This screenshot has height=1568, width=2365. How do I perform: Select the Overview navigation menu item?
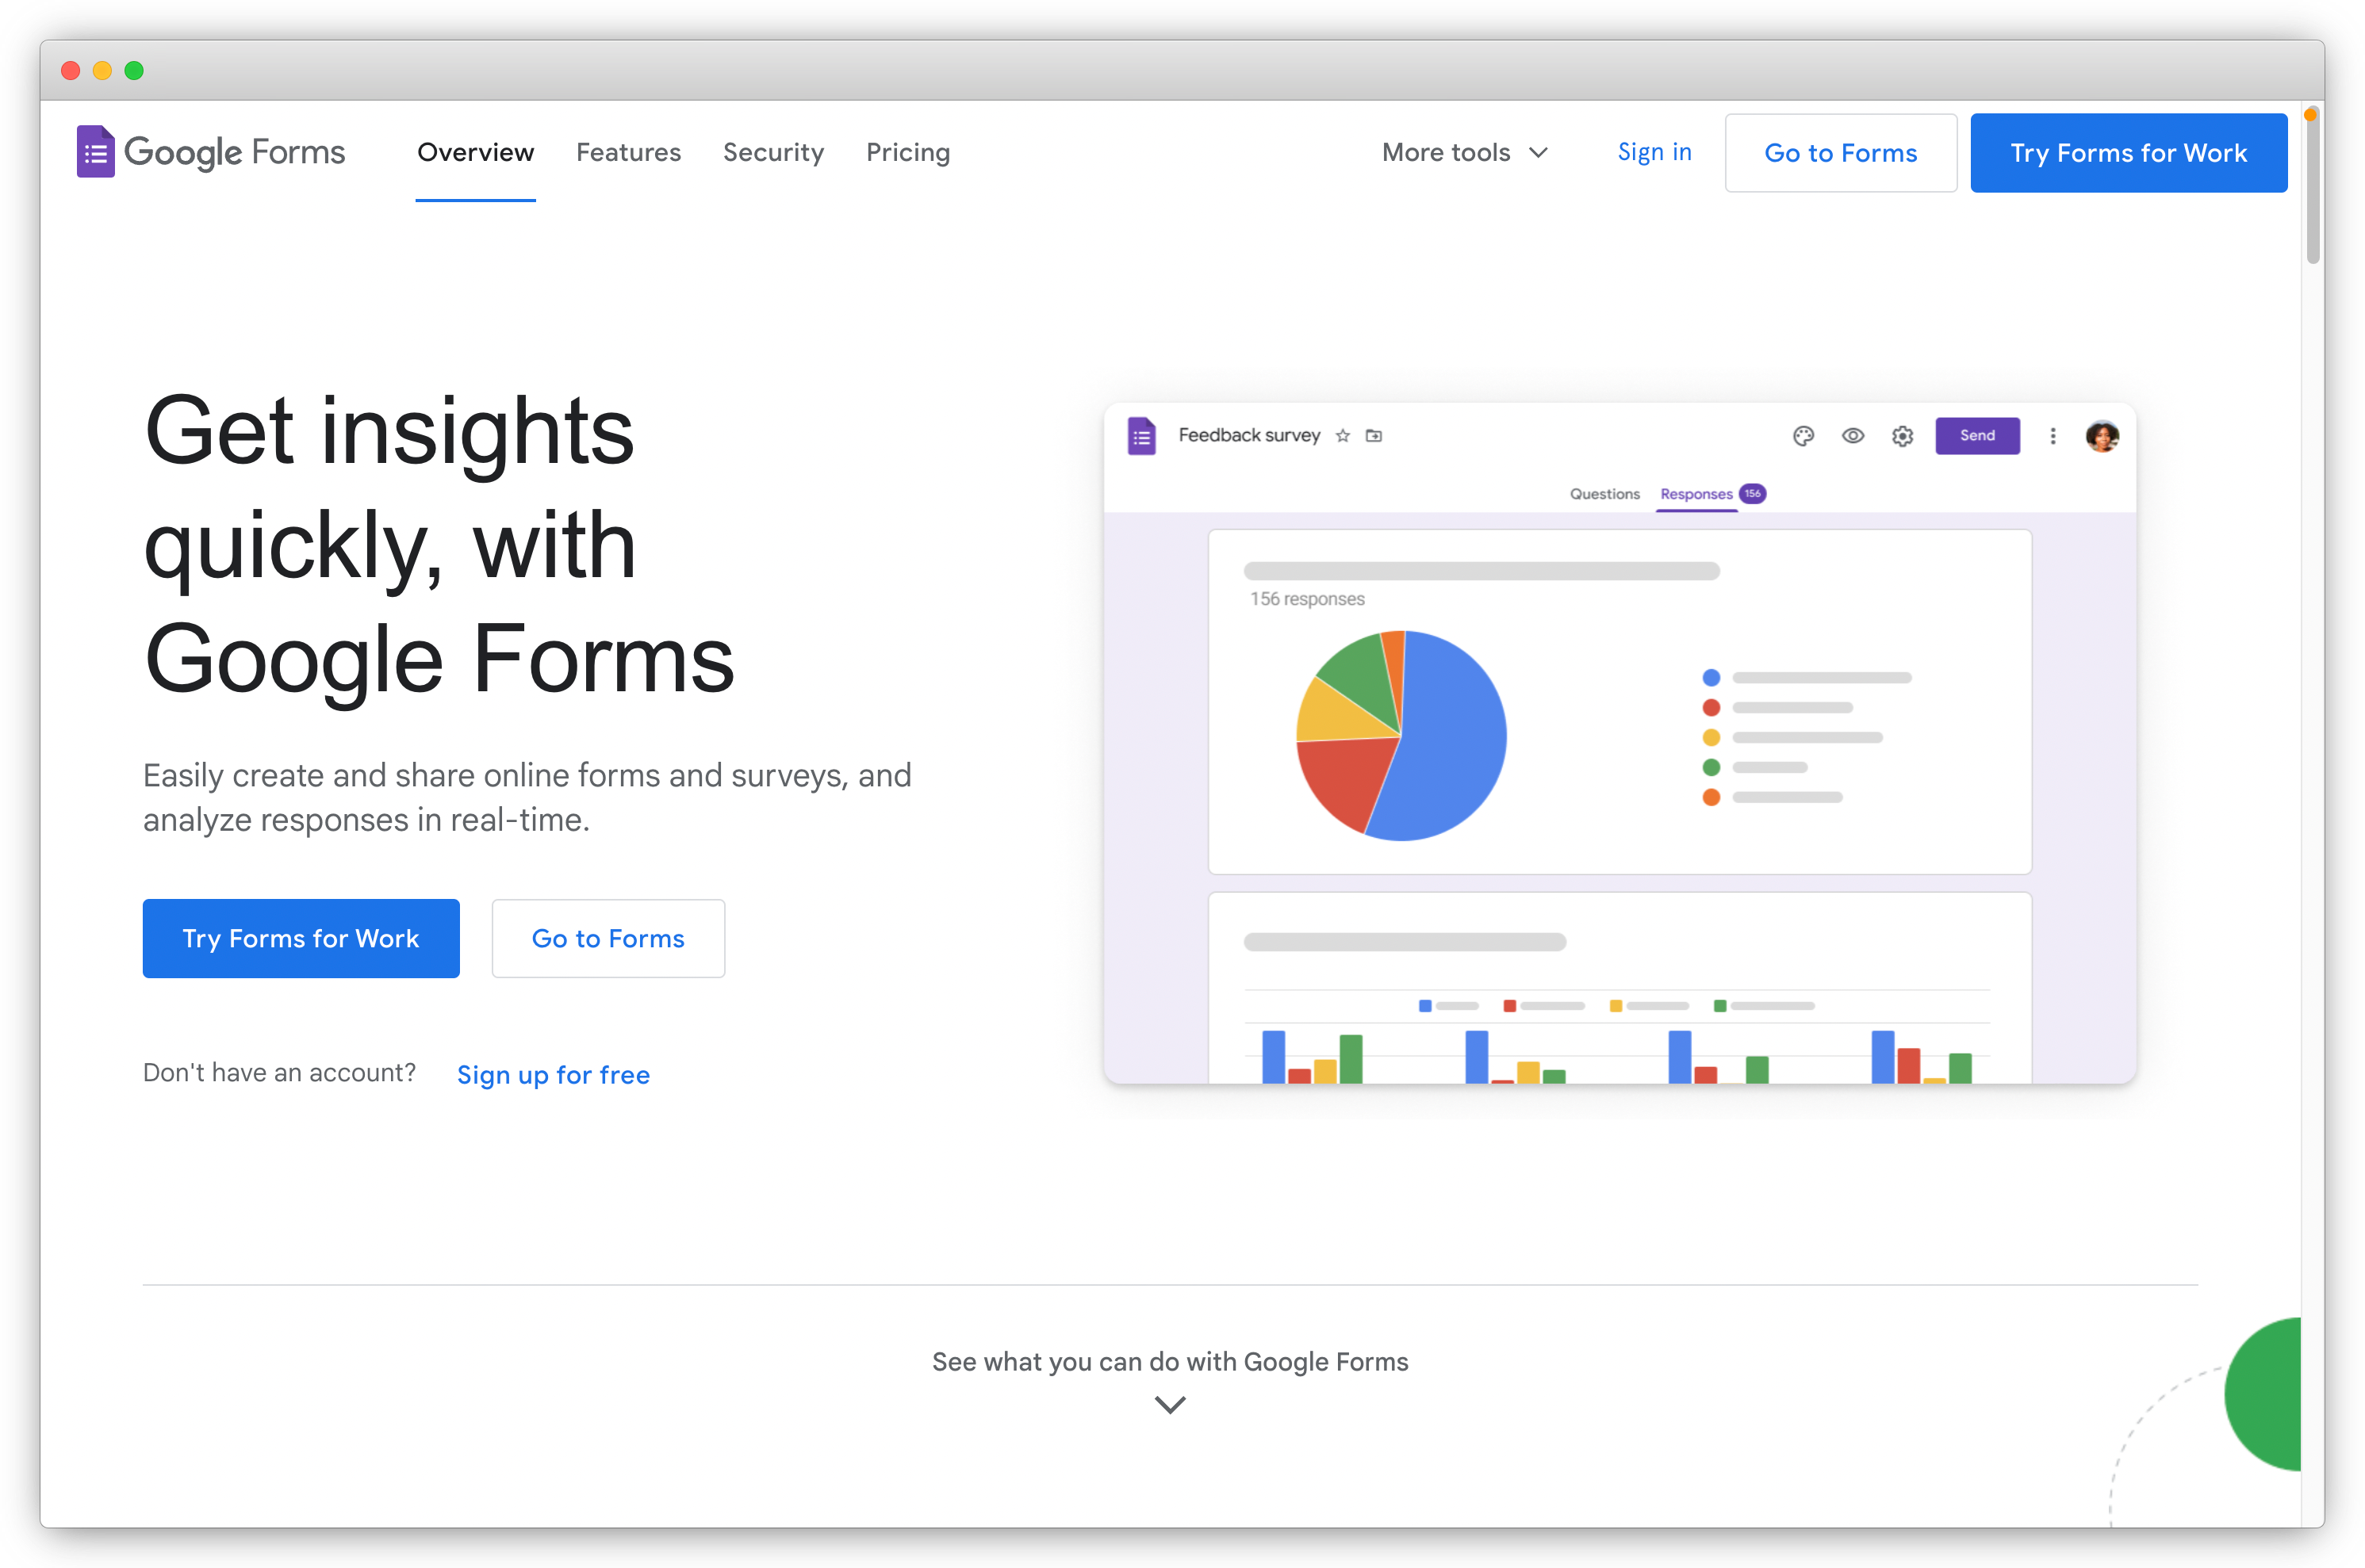click(x=474, y=152)
